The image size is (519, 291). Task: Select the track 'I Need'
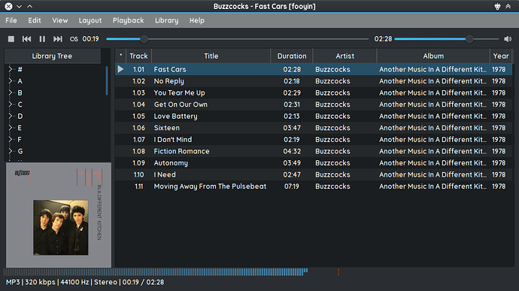(x=165, y=174)
